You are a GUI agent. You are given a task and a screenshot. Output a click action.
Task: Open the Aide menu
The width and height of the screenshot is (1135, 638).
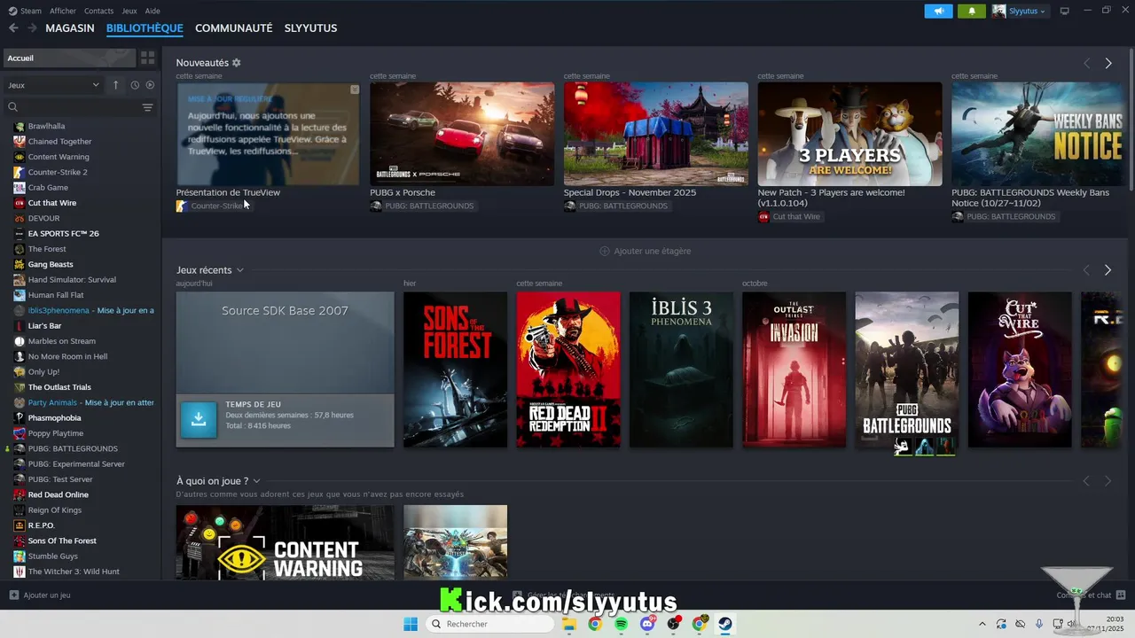[x=153, y=11]
